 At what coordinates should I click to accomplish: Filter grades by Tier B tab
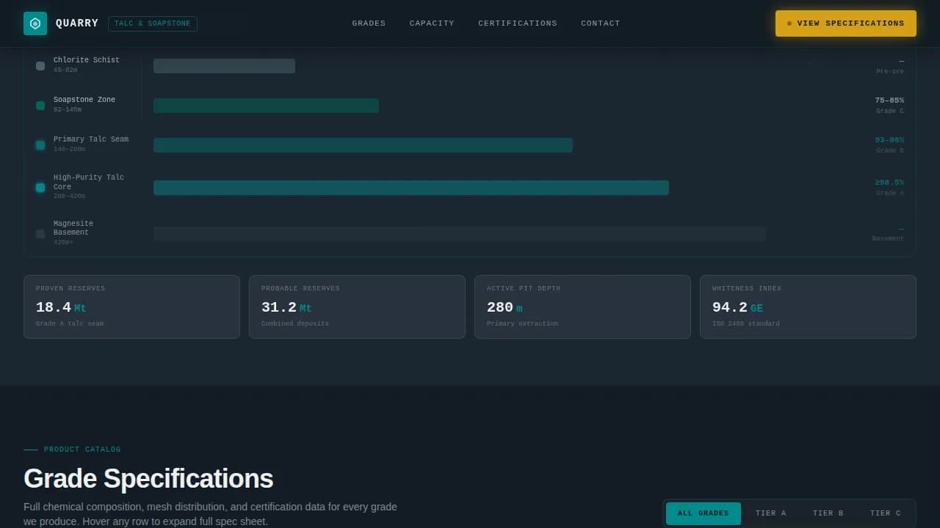[x=828, y=513]
